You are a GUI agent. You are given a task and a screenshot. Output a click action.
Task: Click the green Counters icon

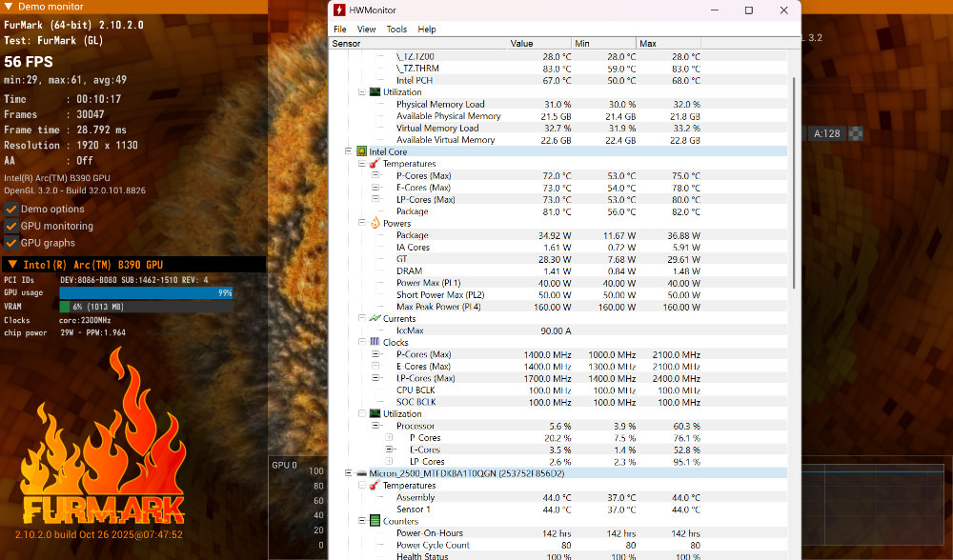pos(375,521)
